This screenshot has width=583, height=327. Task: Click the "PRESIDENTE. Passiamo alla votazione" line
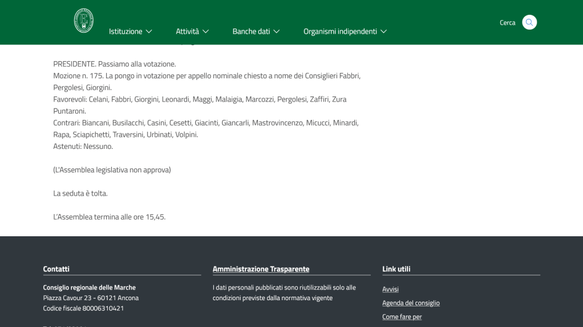(114, 64)
